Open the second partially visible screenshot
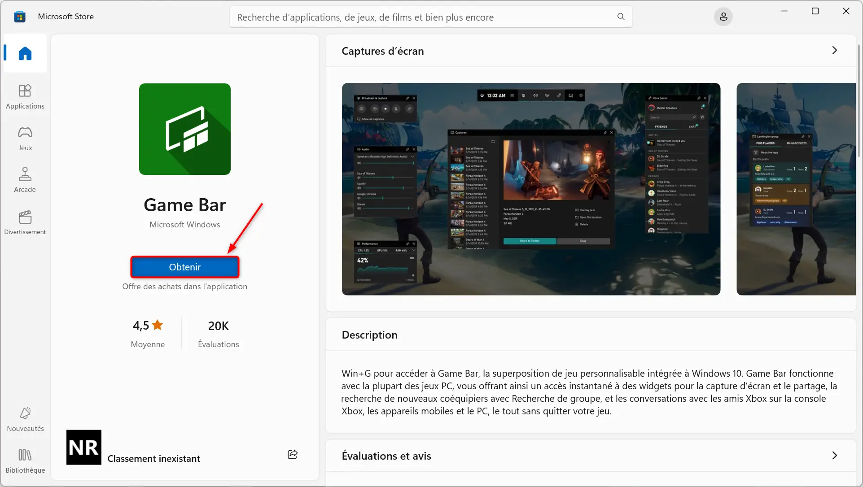863x487 pixels. pos(796,189)
